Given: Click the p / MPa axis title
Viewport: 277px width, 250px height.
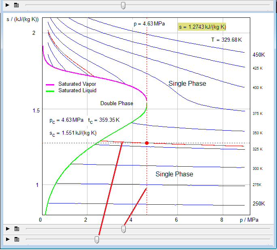Looking at the screenshot, I should (x=249, y=220).
